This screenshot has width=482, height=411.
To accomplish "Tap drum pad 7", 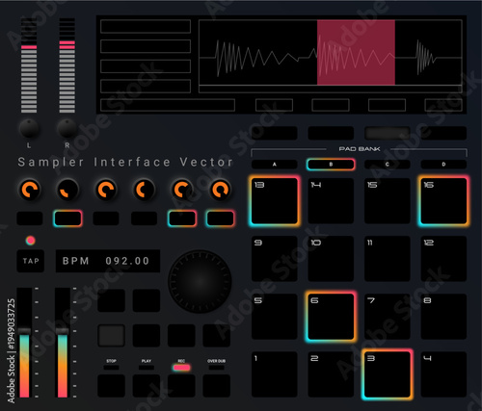I will 388,317.
